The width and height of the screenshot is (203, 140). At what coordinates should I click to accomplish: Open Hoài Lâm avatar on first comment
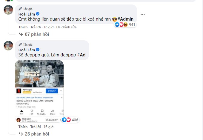8,10
